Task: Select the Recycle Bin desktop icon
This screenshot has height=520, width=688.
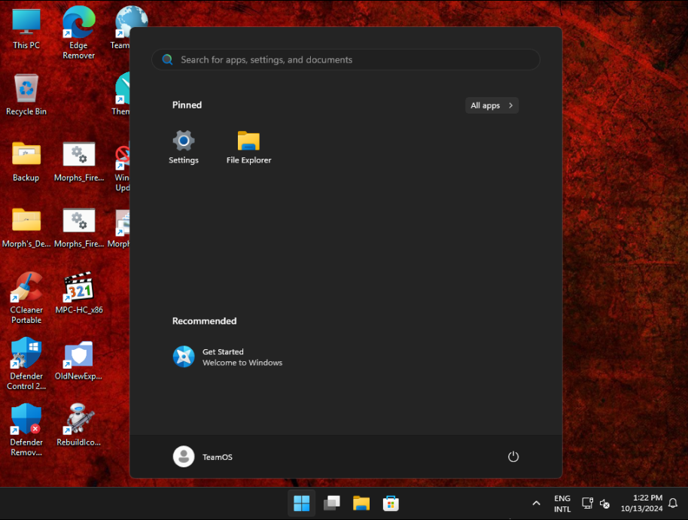Action: [x=26, y=95]
